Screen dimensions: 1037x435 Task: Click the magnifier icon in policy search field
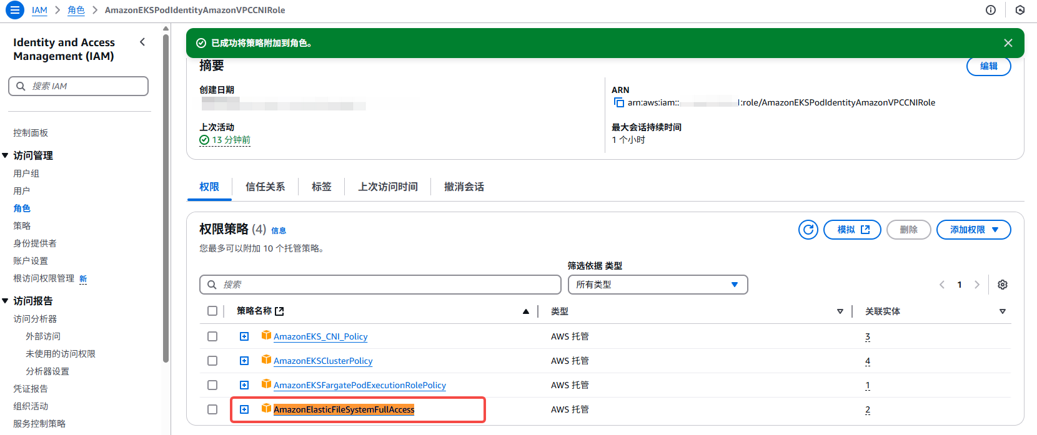212,285
